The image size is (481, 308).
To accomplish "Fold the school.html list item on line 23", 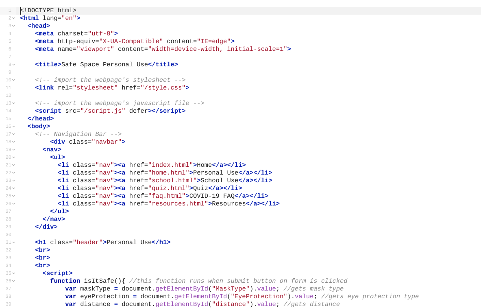I will 13,181.
